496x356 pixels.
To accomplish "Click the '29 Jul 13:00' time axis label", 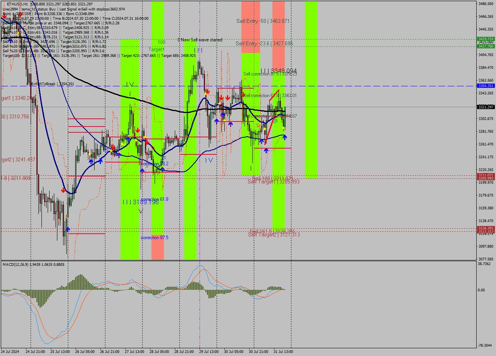I will pyautogui.click(x=208, y=352).
